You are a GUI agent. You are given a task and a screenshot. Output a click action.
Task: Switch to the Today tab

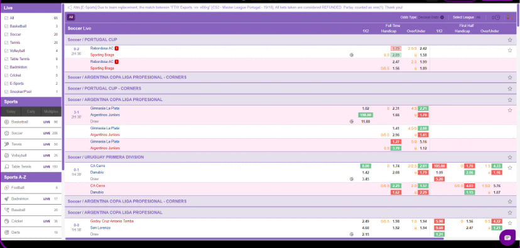point(11,112)
